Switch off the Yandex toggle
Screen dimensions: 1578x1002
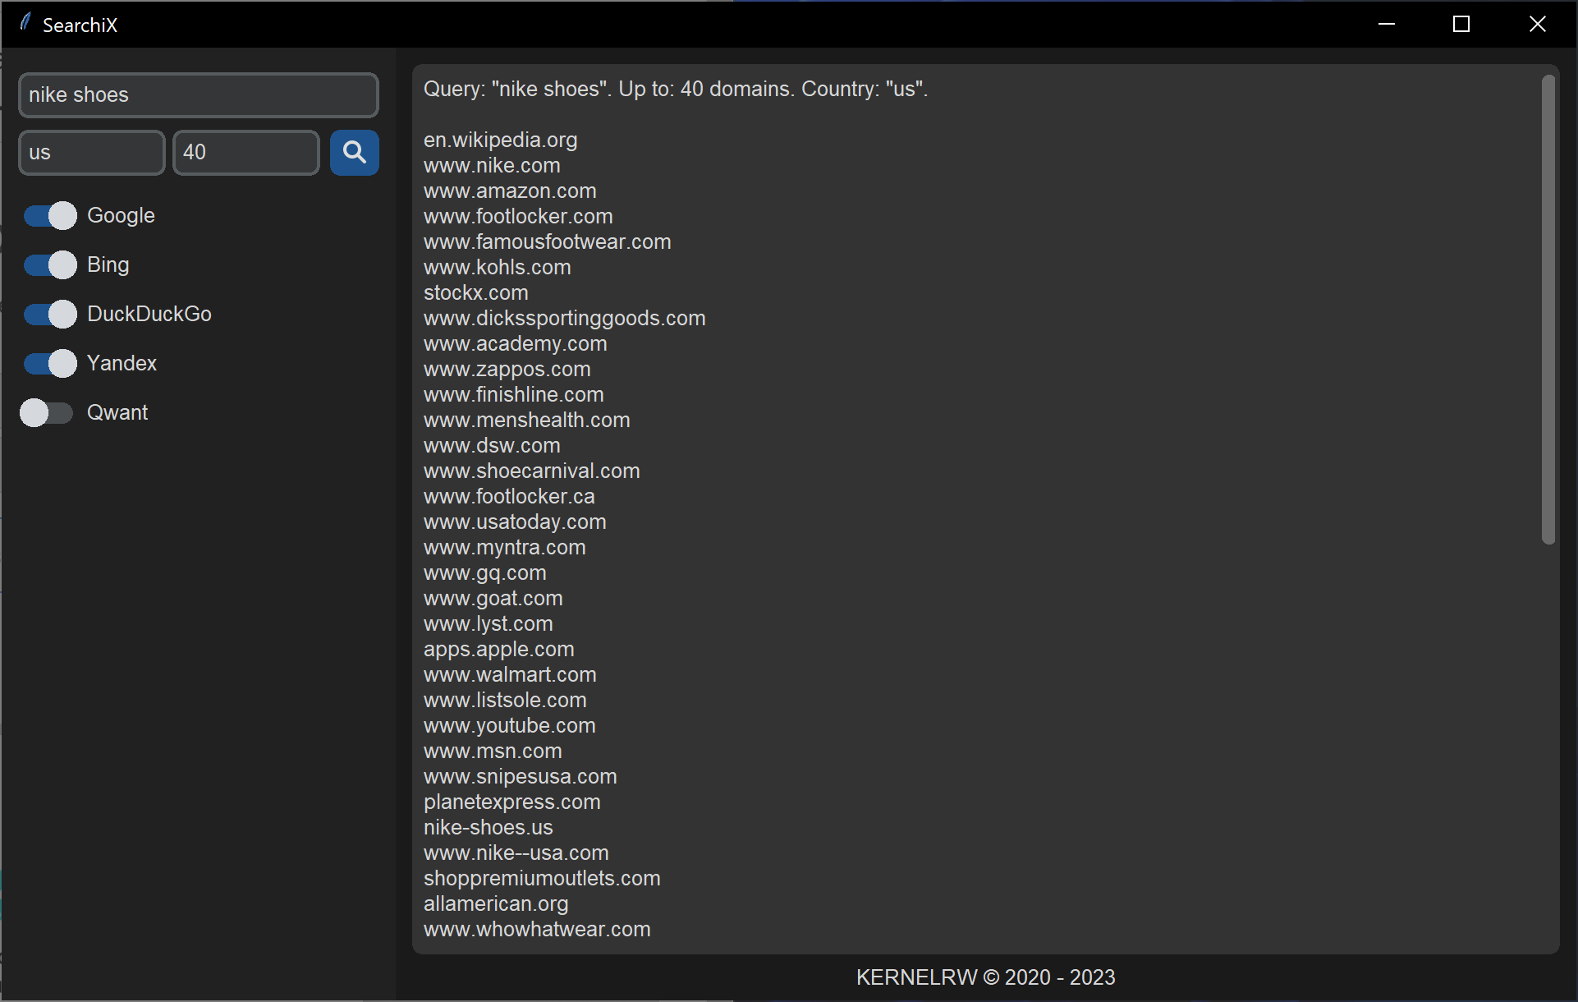49,363
